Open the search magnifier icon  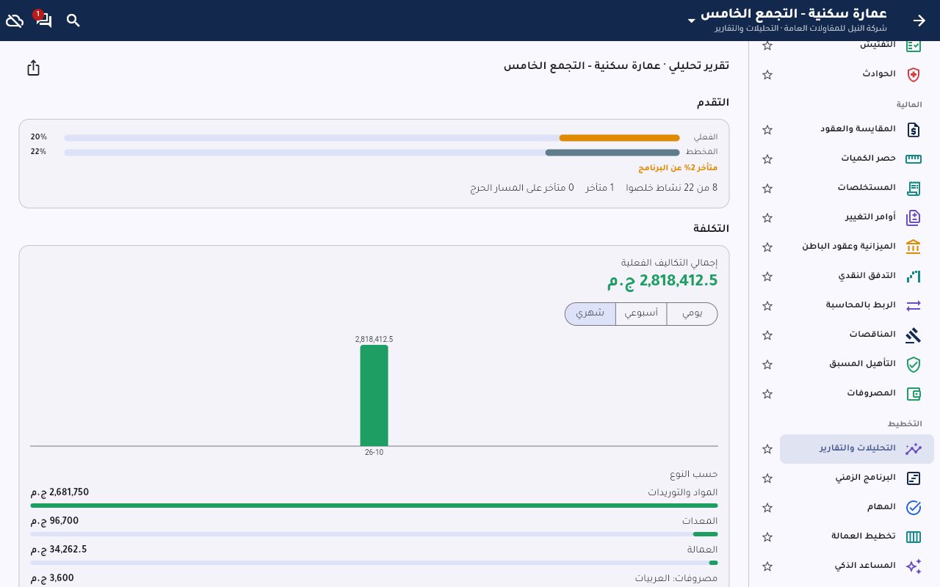coord(73,21)
